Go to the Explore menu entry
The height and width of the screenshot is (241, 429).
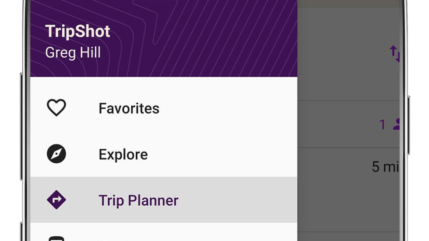123,155
